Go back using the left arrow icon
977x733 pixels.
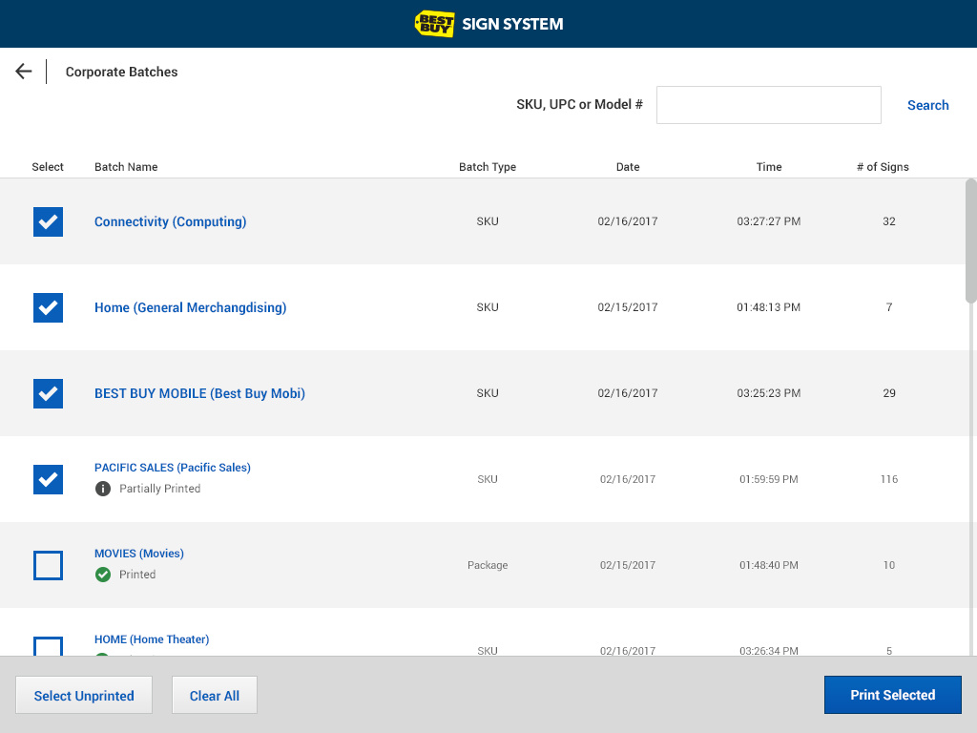24,72
